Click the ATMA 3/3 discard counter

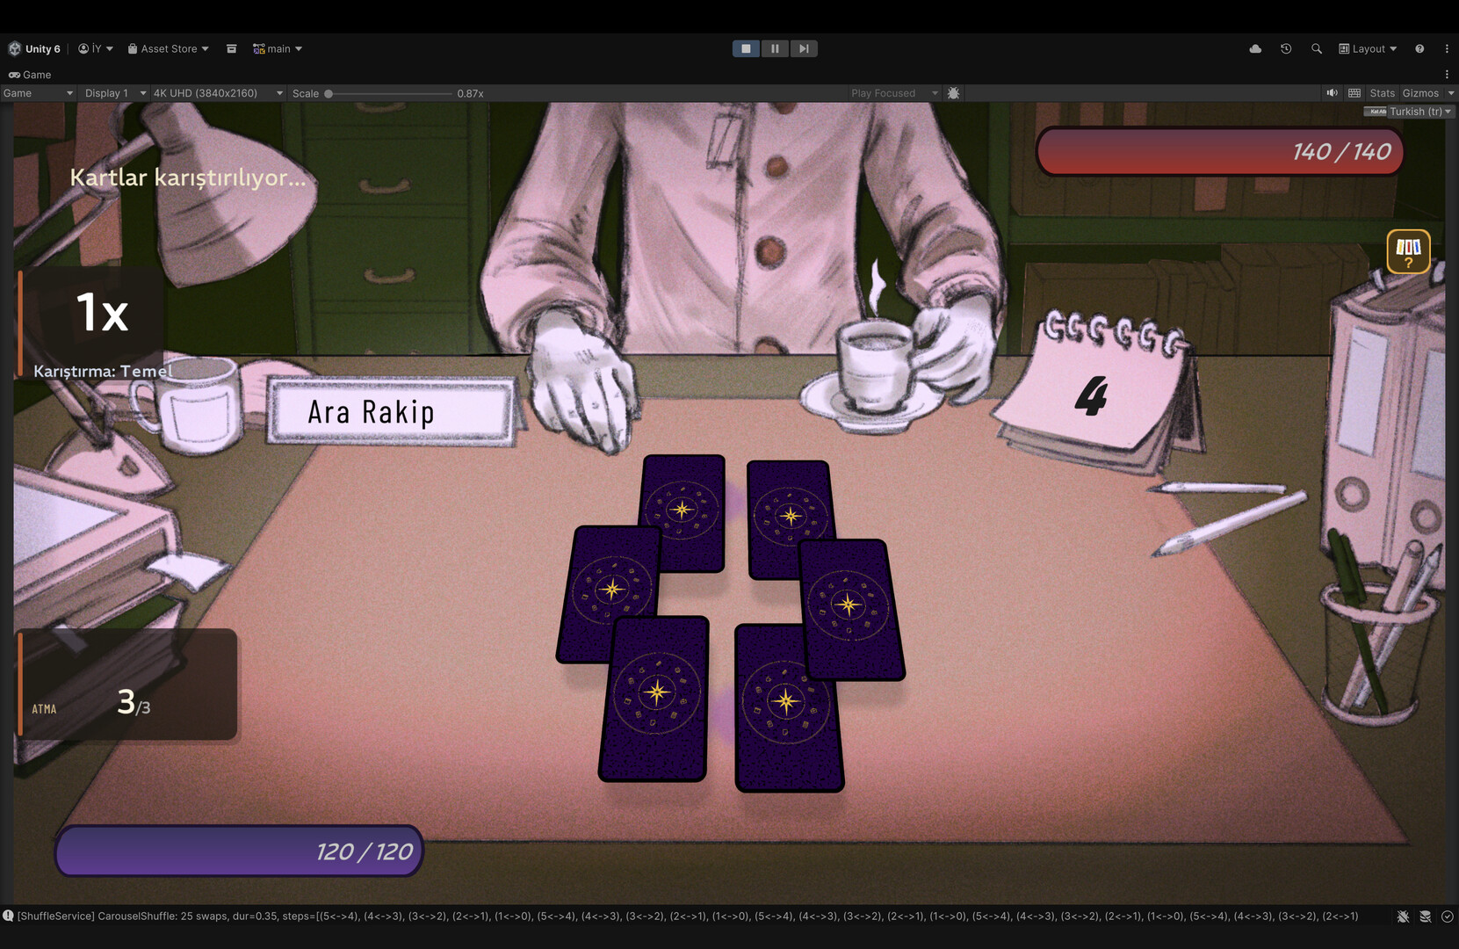click(x=127, y=685)
